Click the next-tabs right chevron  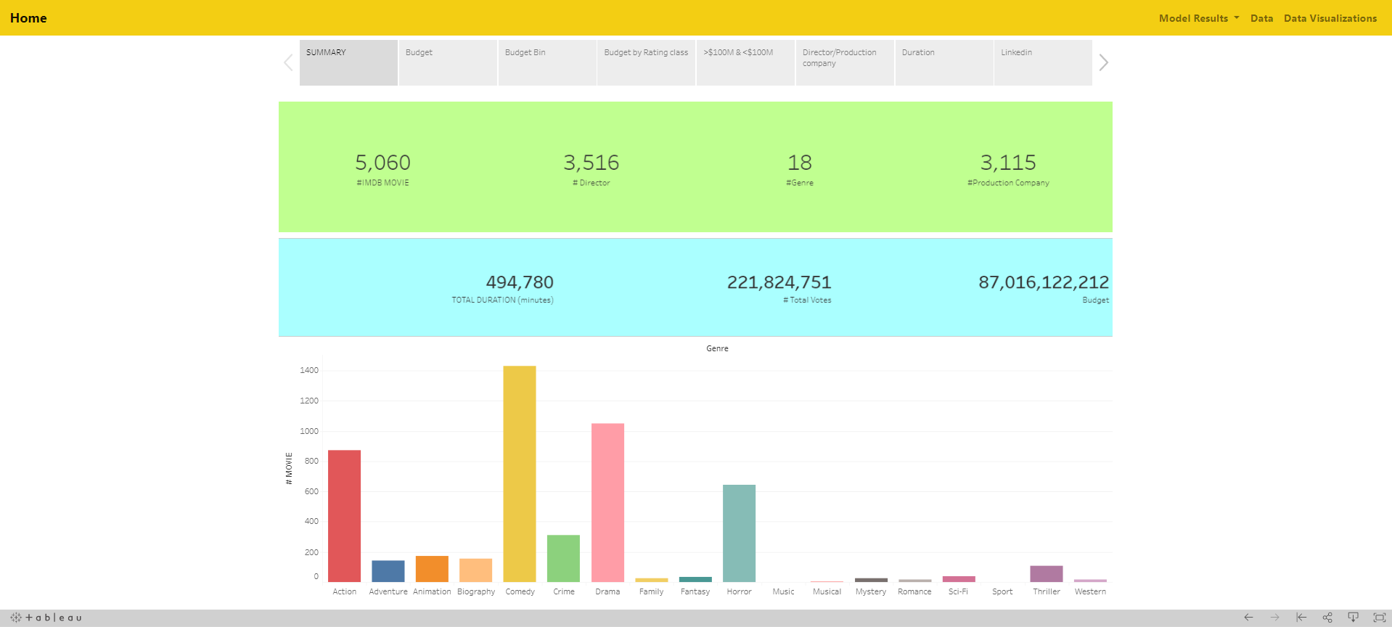coord(1103,62)
